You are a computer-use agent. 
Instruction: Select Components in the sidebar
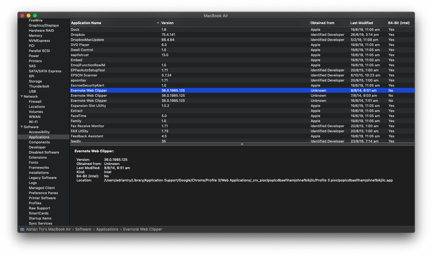[x=39, y=142]
